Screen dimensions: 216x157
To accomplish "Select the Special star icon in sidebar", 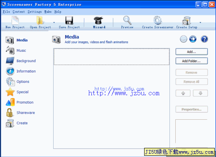I will [10, 92].
